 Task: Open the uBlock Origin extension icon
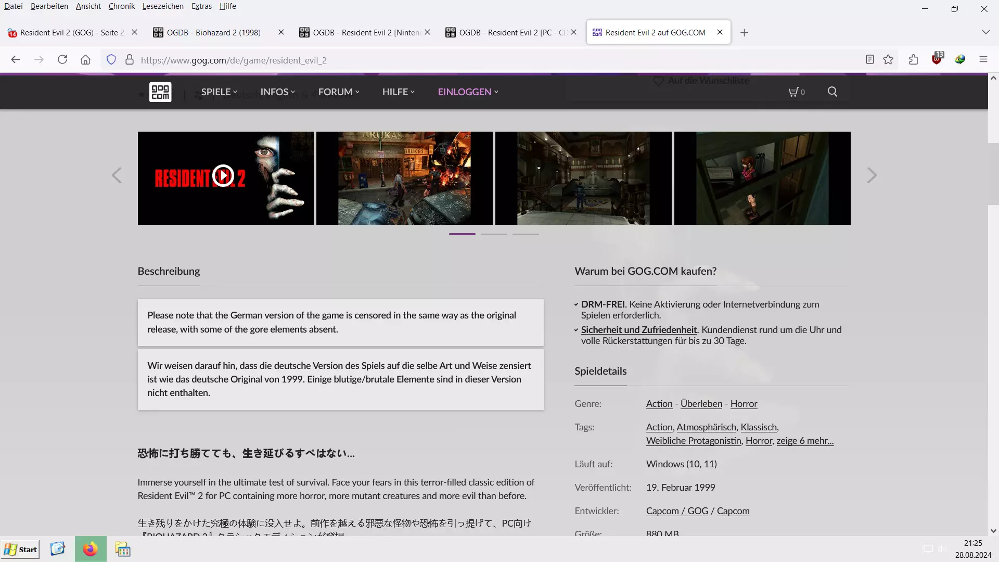click(937, 59)
